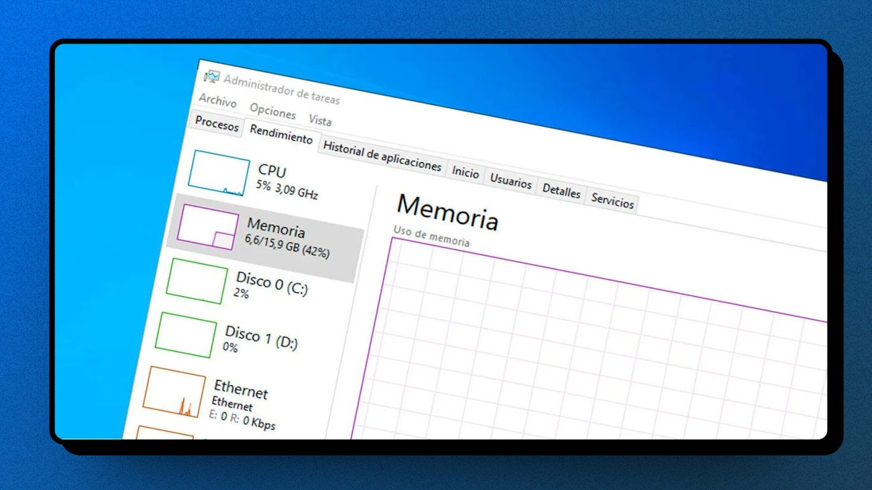This screenshot has height=490, width=872.
Task: Go to the Detalles tab
Action: point(561,191)
